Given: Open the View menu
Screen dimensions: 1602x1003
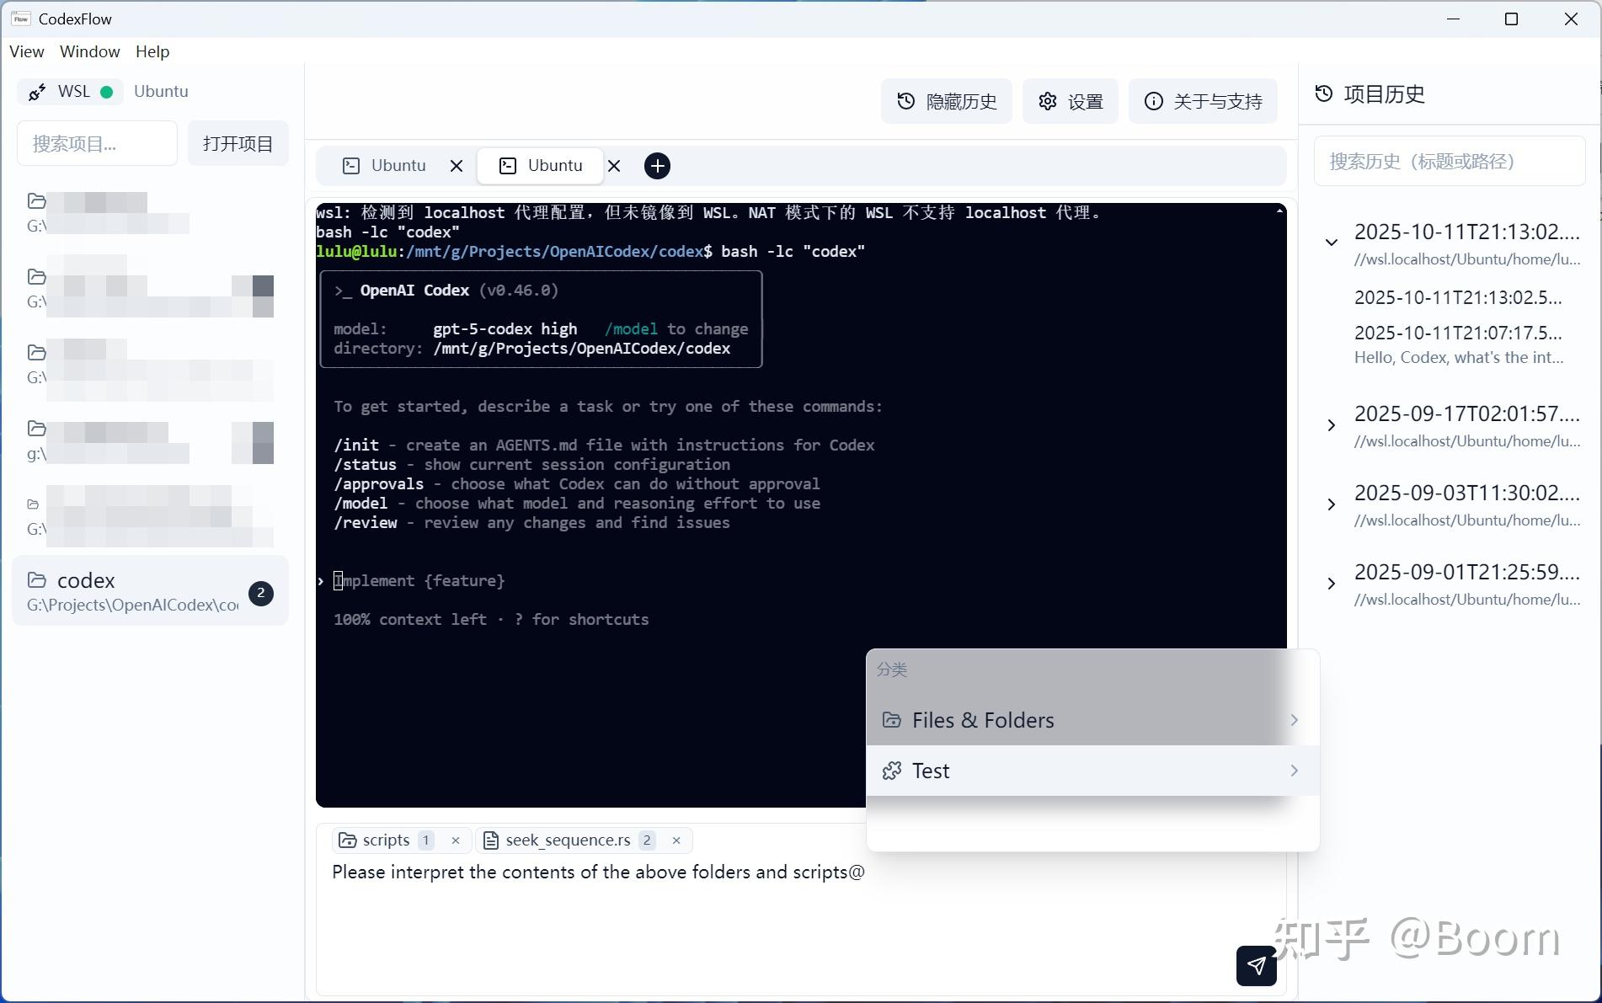Looking at the screenshot, I should click(25, 51).
